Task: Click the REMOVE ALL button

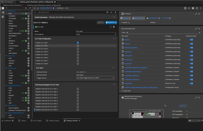Action: point(111,23)
